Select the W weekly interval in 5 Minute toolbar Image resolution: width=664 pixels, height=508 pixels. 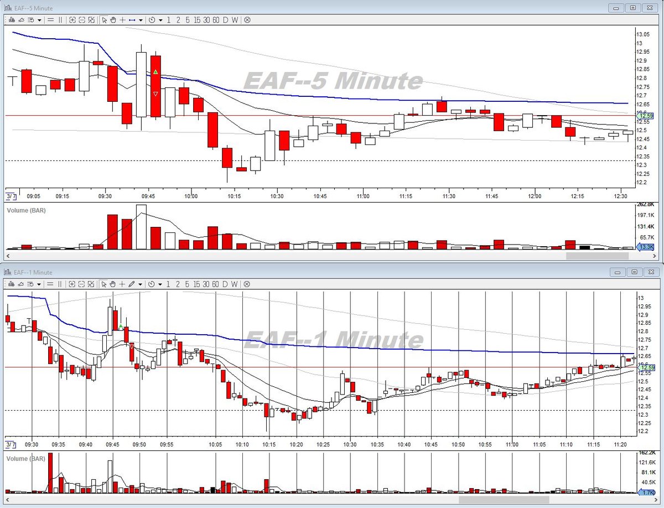click(x=235, y=19)
